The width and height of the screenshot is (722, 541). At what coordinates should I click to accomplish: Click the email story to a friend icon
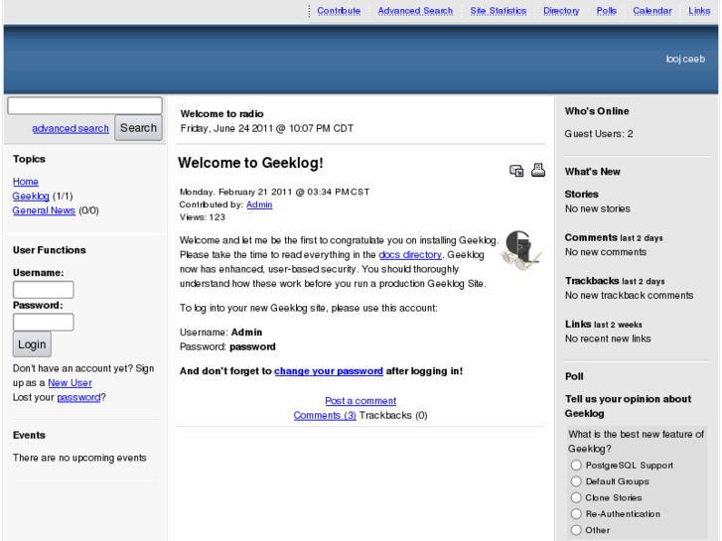516,171
